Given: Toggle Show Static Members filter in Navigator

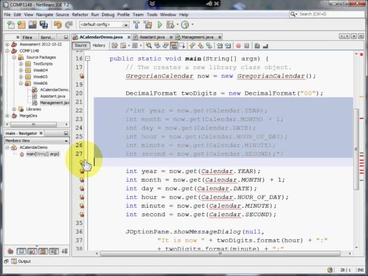Looking at the screenshot, I should point(32,251).
